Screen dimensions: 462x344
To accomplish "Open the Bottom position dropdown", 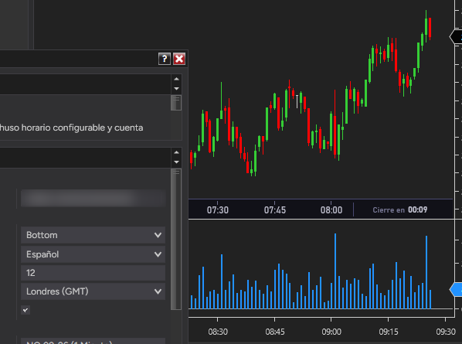I will [x=93, y=235].
